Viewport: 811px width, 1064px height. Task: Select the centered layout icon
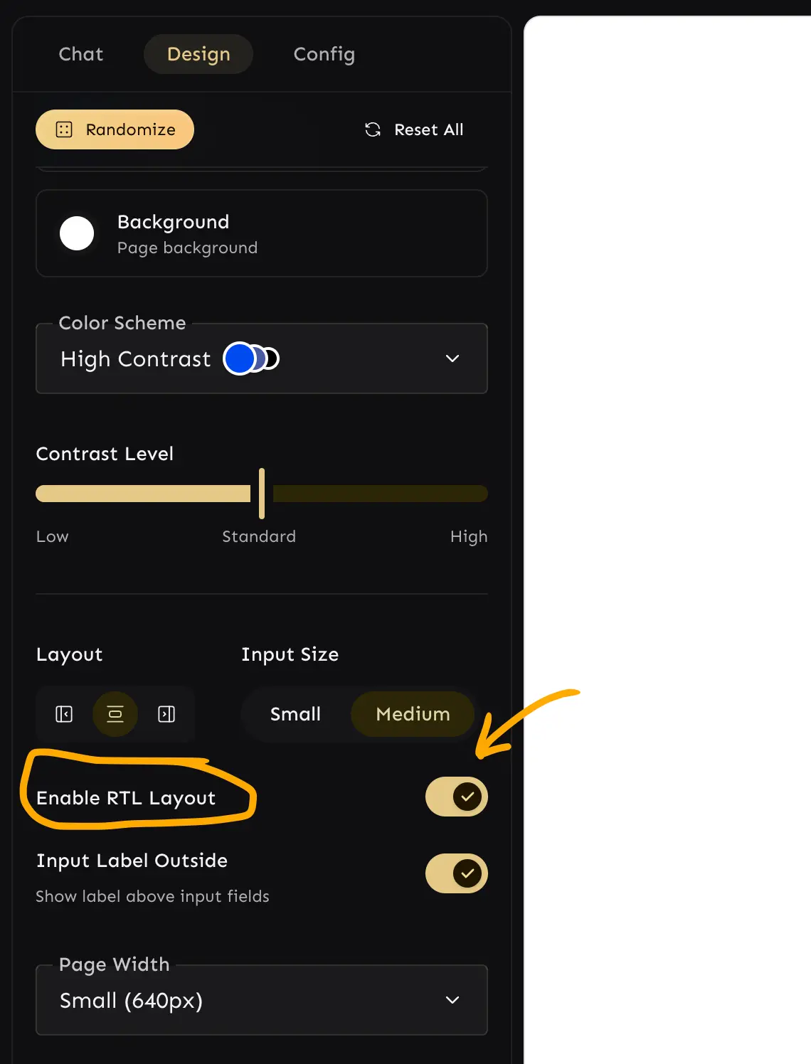pos(115,714)
